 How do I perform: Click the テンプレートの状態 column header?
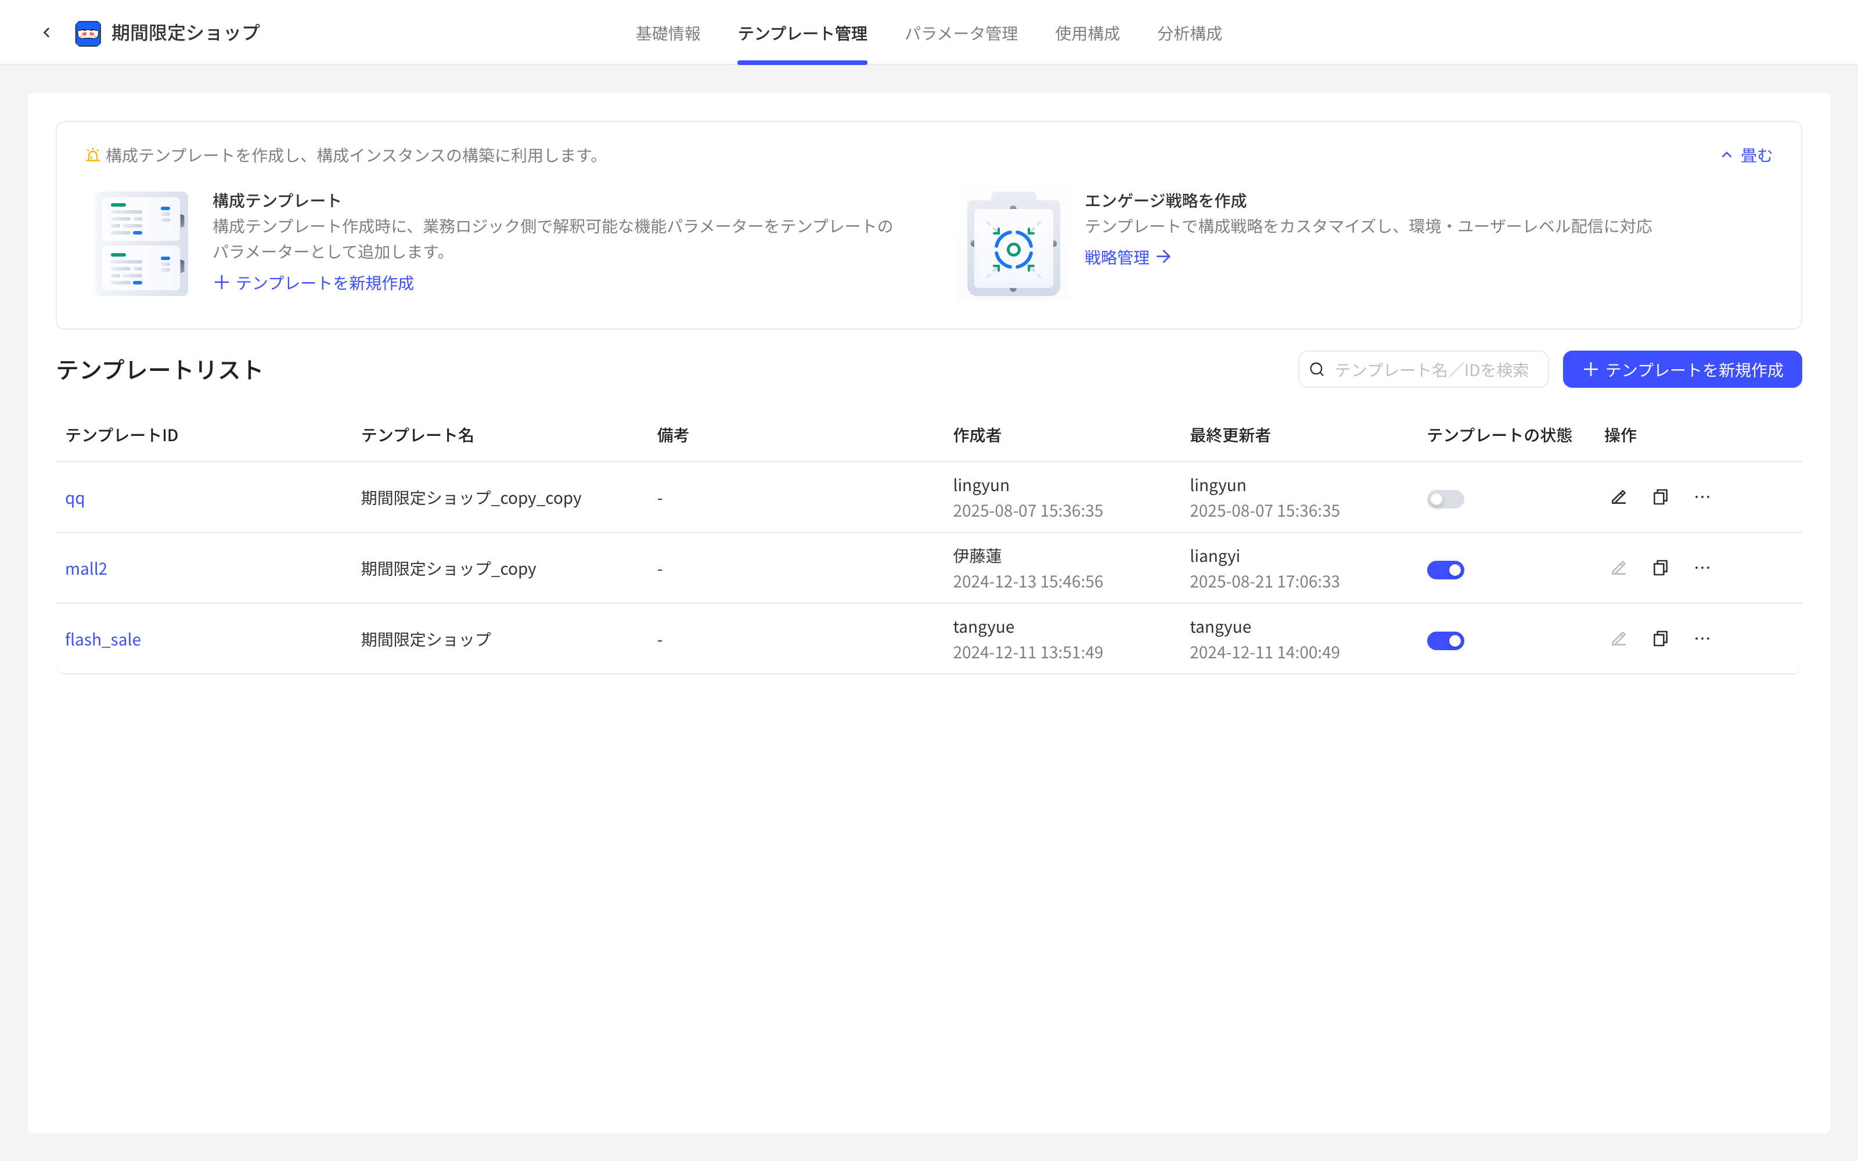(1499, 435)
